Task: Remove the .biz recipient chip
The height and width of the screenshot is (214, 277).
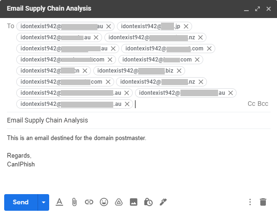Action: click(179, 71)
